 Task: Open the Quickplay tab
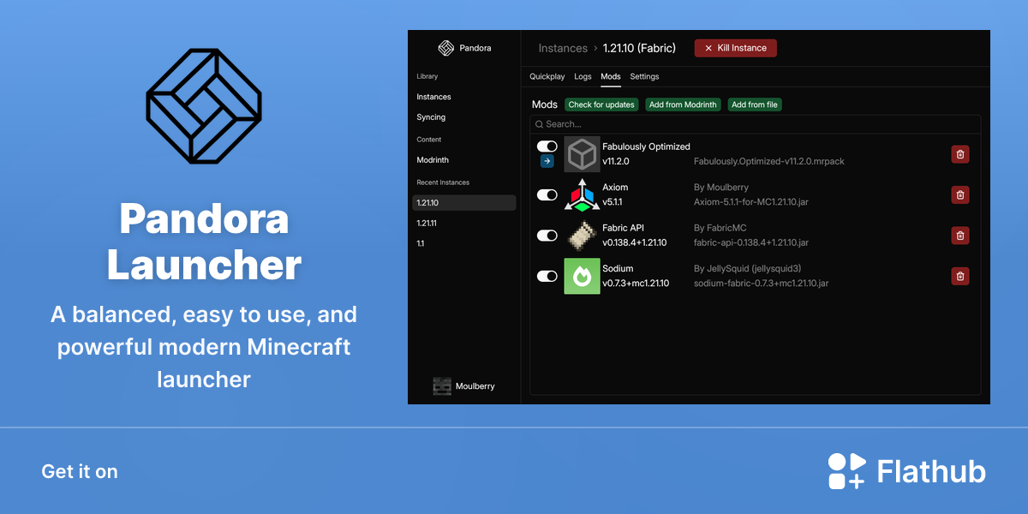(547, 76)
